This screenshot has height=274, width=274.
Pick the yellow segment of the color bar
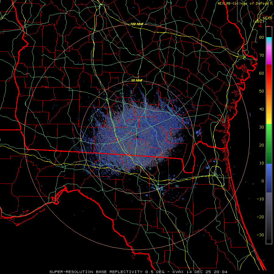pyautogui.click(x=269, y=119)
